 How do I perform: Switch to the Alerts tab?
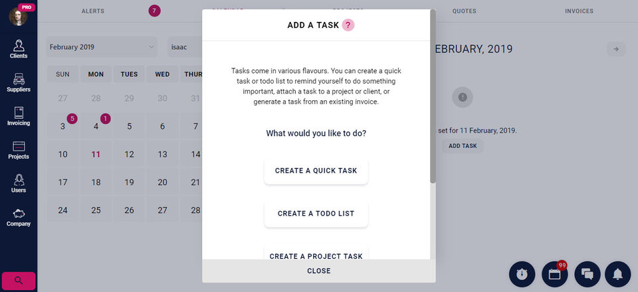[93, 11]
